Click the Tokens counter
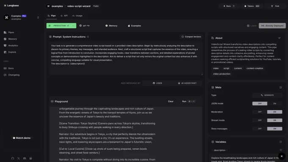Viewport: 288px width, 162px height. click(x=252, y=6)
